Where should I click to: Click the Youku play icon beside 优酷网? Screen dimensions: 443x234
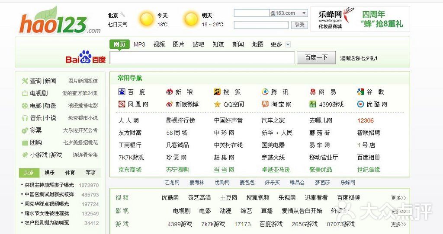tap(360, 104)
